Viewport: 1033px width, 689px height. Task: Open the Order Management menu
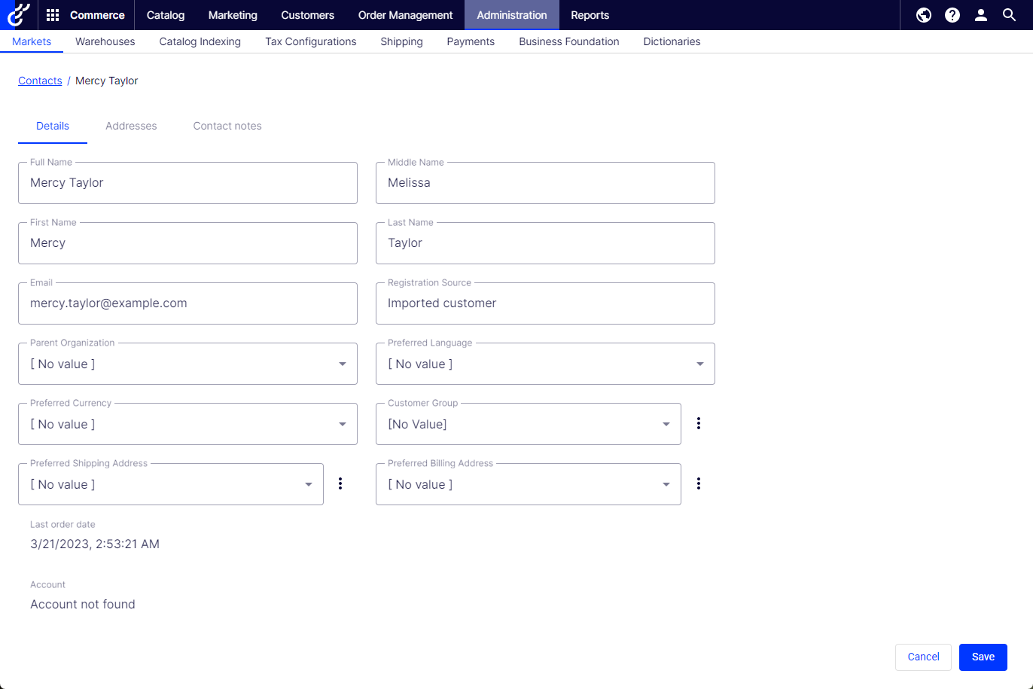tap(406, 15)
